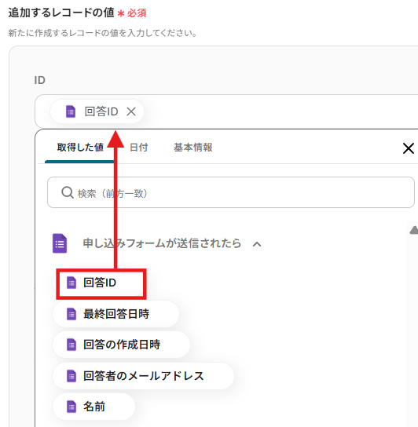418x427 pixels.
Task: Switch to the 基本情報 tab
Action: coord(193,148)
